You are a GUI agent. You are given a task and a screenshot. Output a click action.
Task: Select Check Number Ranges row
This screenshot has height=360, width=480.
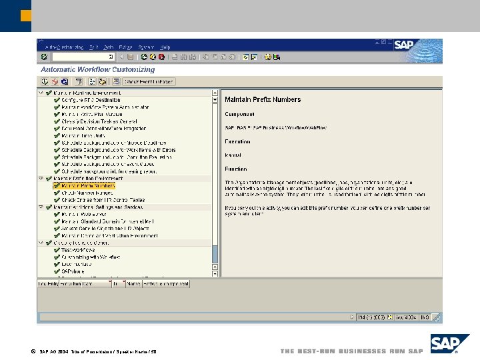[x=83, y=193]
